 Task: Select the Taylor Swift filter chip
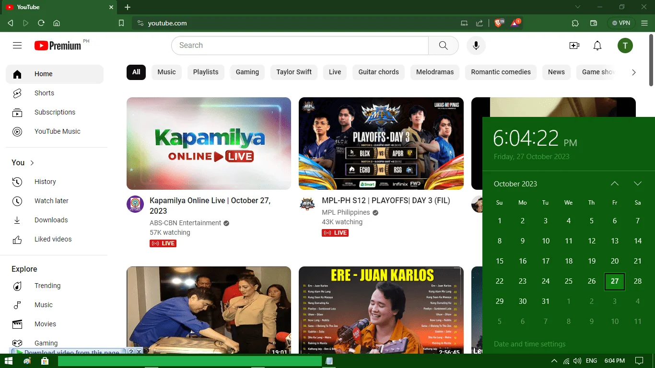pos(294,72)
